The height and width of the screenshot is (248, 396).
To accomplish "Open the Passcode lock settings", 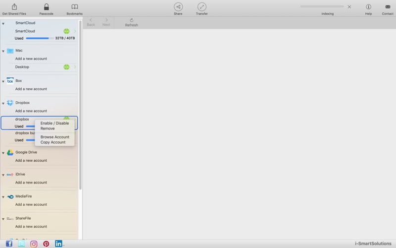I will click(46, 9).
